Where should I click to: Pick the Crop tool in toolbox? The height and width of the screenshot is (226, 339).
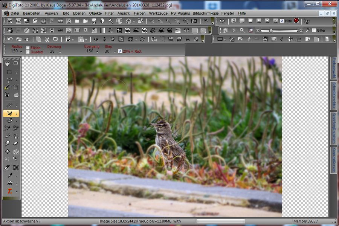[16, 87]
